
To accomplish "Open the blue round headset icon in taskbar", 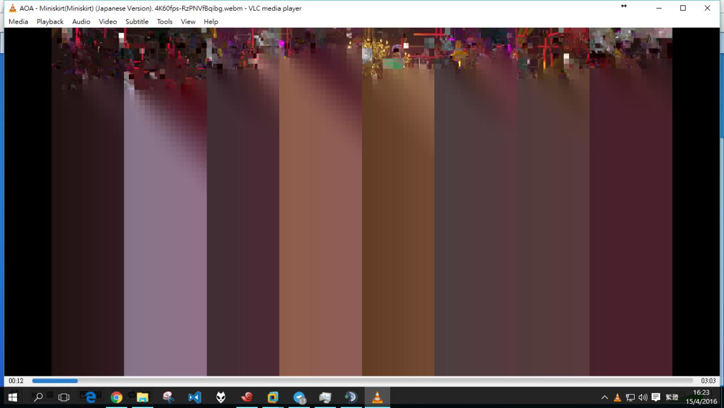I will (x=351, y=397).
